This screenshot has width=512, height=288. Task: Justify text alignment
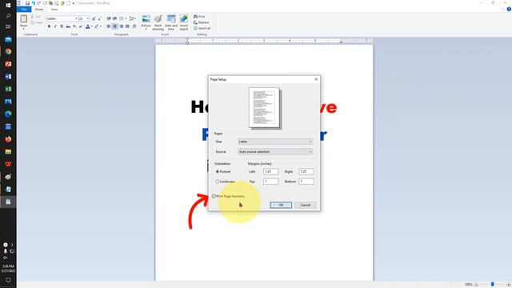pyautogui.click(x=128, y=26)
